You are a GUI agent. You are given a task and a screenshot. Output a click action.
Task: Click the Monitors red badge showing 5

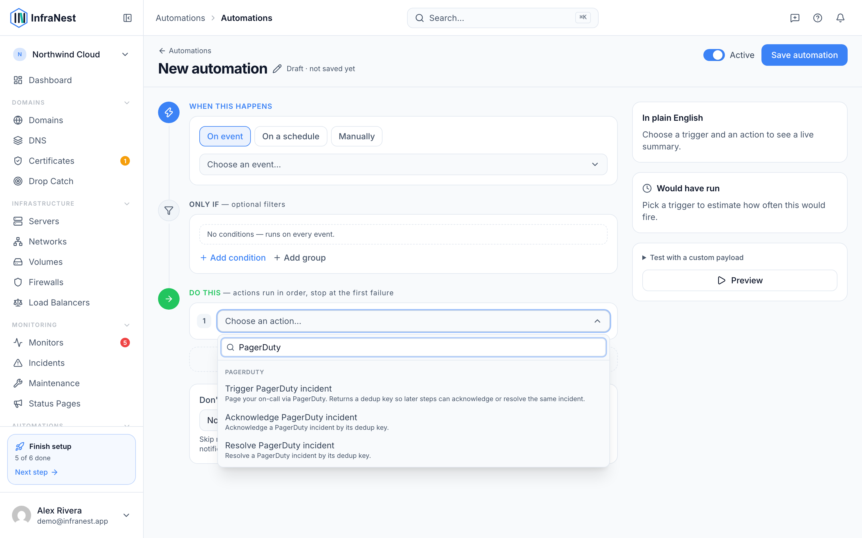125,343
